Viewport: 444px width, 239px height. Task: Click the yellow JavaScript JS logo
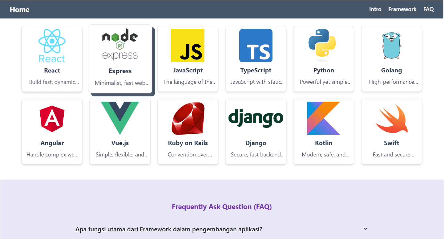click(x=188, y=46)
